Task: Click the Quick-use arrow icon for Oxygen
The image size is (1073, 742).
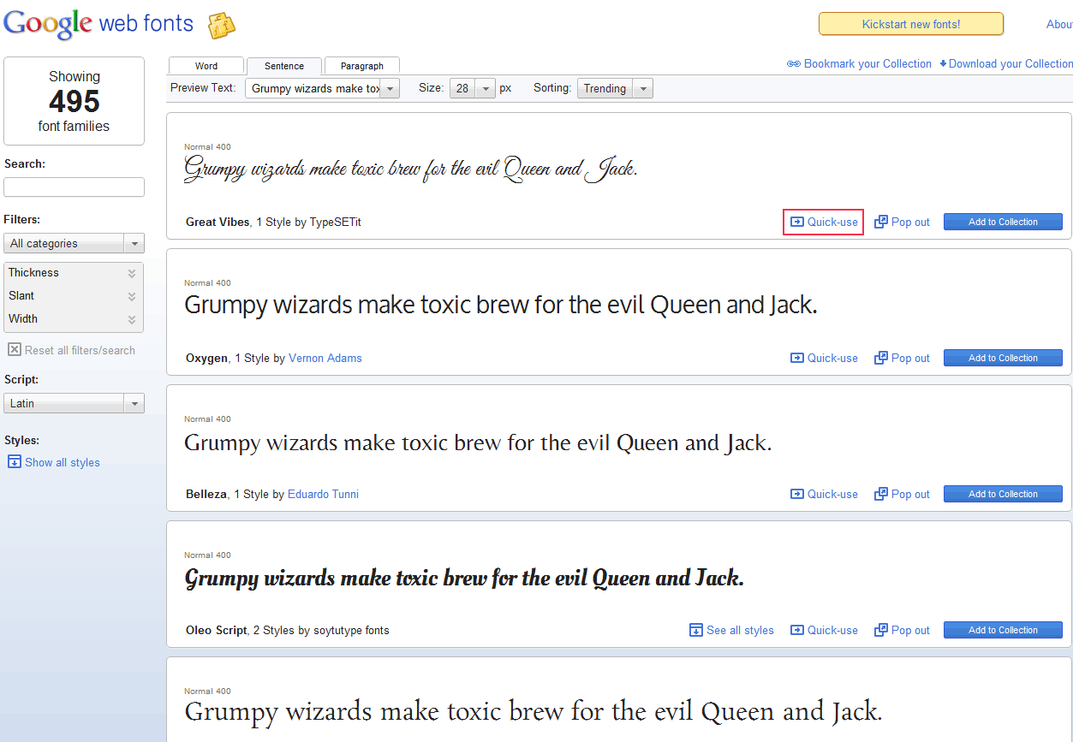Action: pos(797,358)
